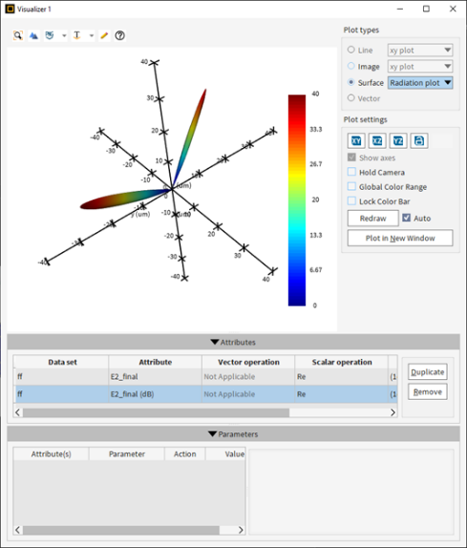Open the Radiation plot dropdown

pos(420,83)
